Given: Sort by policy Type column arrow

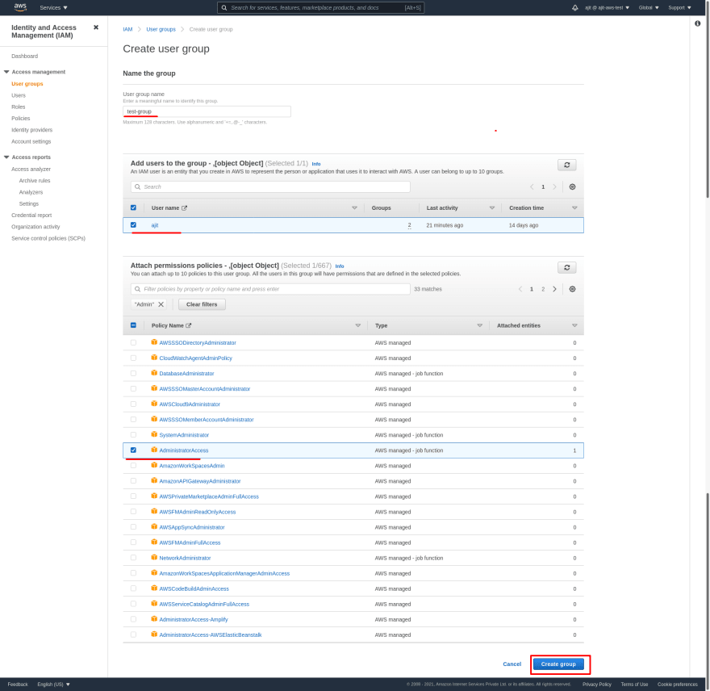Looking at the screenshot, I should click(x=479, y=325).
